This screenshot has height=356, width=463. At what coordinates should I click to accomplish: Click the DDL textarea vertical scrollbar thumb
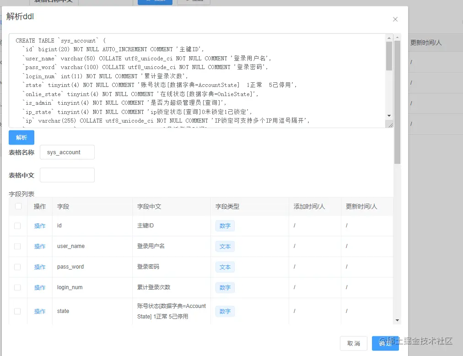tap(389, 56)
